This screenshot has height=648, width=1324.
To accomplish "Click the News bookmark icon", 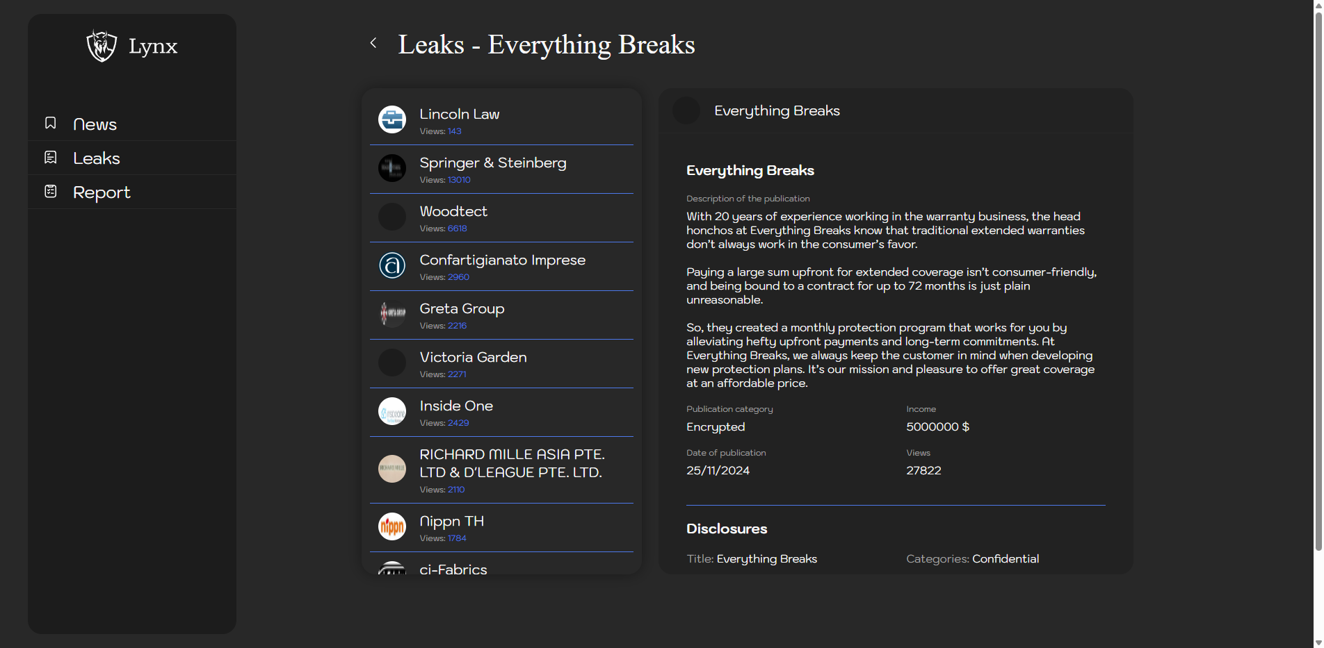I will pos(51,124).
